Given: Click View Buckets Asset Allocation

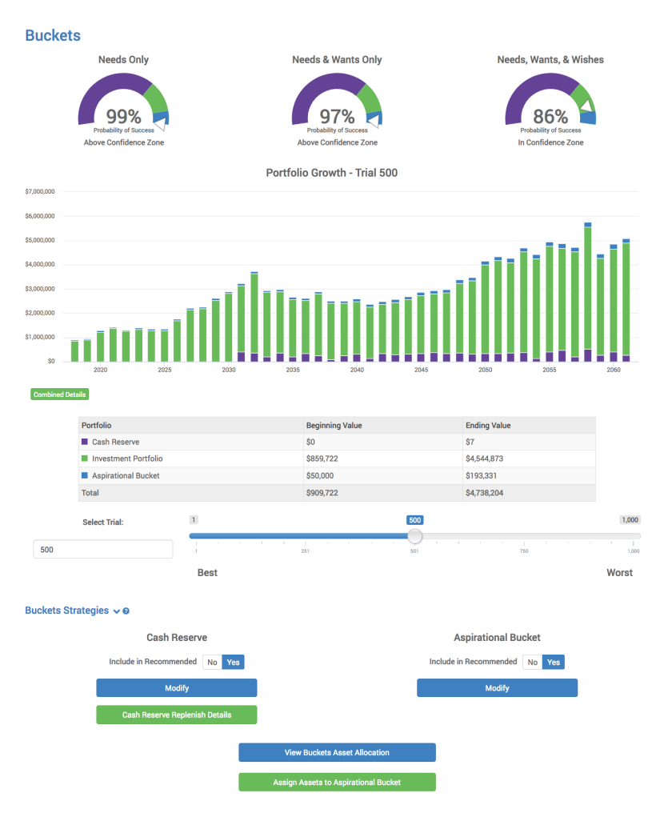Looking at the screenshot, I should [337, 752].
